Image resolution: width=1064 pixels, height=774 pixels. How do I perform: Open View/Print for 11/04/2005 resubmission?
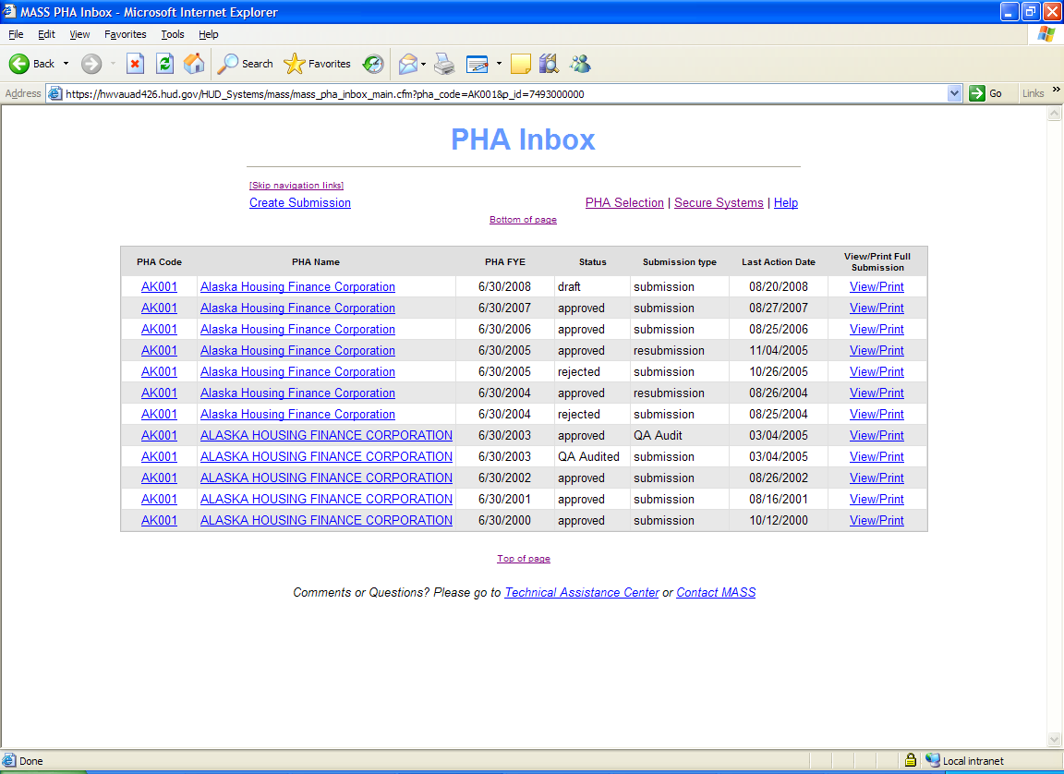point(877,351)
